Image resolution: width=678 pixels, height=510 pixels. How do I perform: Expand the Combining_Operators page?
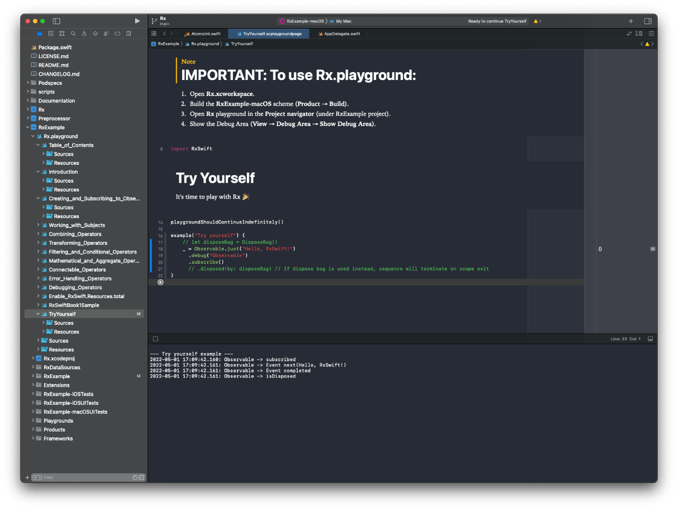[x=38, y=234]
